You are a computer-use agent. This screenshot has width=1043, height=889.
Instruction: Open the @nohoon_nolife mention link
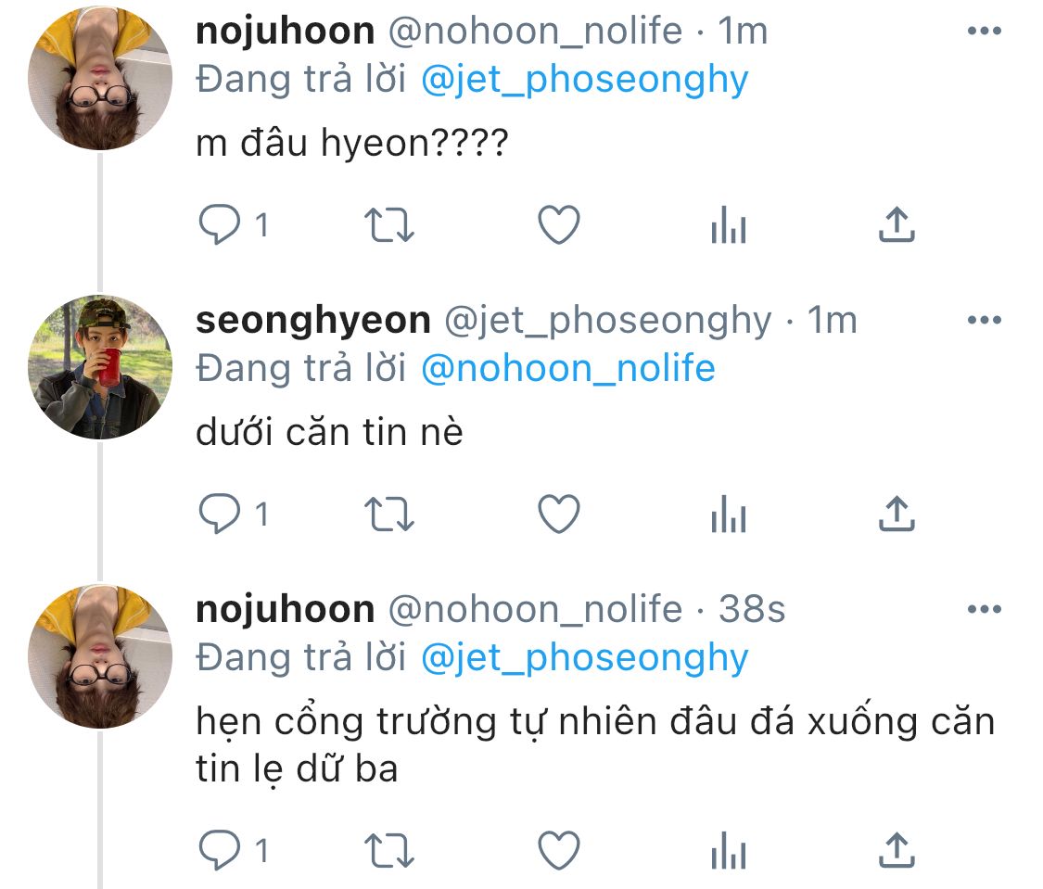(567, 369)
